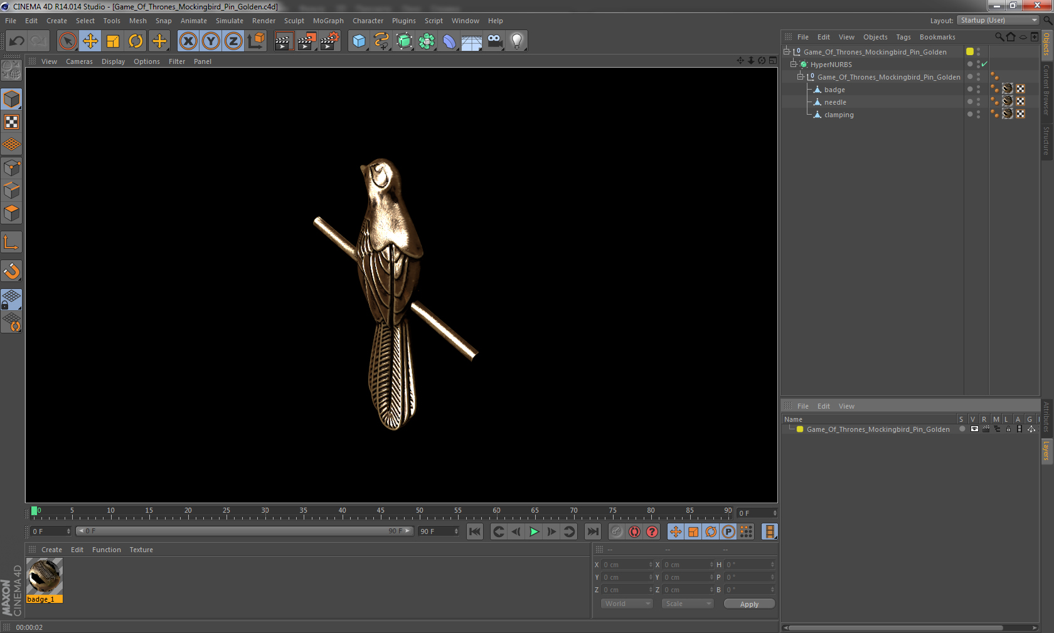Click the Record active objects button
The width and height of the screenshot is (1054, 633).
click(617, 531)
